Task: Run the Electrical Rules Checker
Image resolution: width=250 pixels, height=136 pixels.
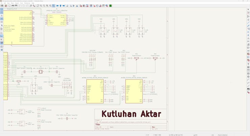Action: 94,6
